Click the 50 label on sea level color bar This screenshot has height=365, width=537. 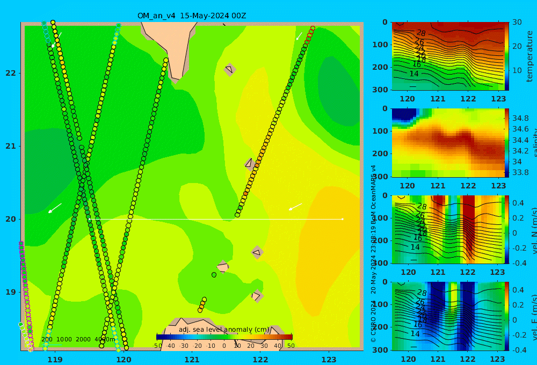291,346
